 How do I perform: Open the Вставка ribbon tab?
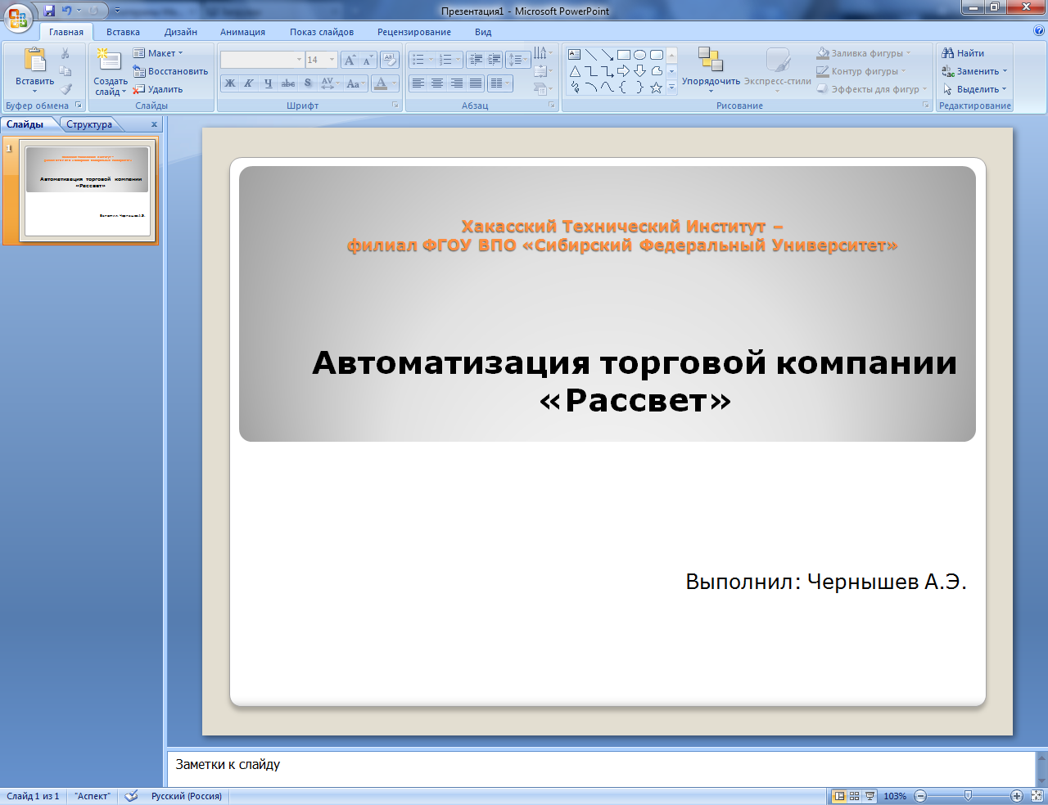point(123,32)
